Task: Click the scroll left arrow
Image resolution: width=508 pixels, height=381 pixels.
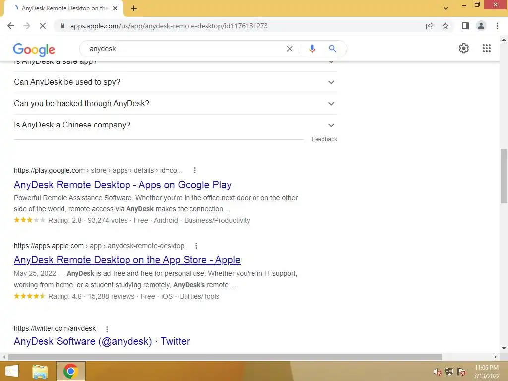Action: point(3,357)
